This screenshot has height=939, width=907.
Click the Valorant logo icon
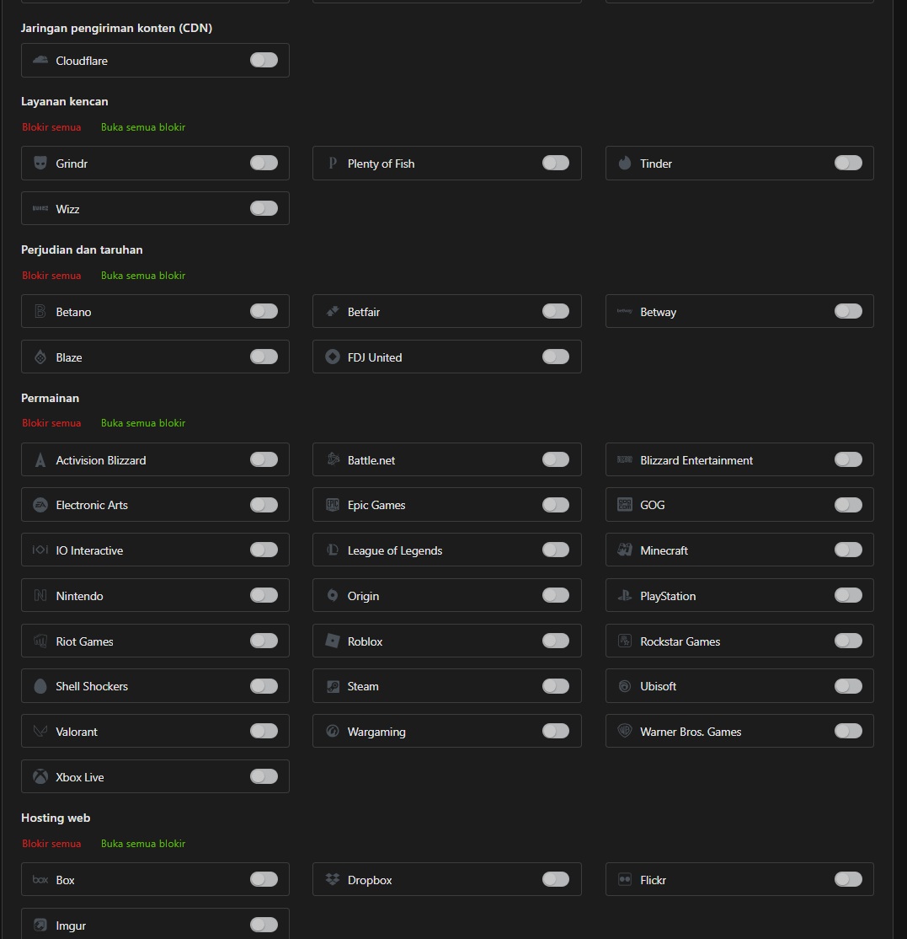click(40, 731)
